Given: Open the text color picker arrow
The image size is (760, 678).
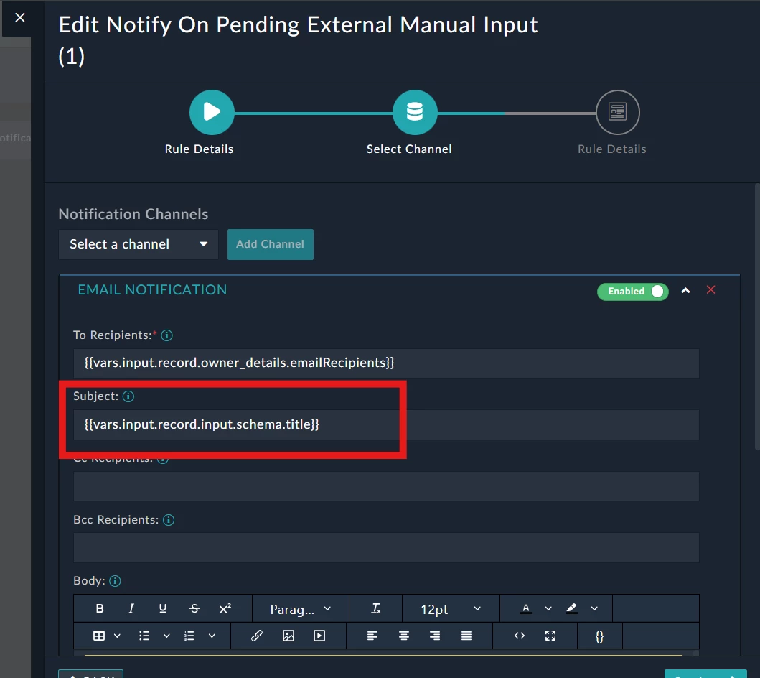Looking at the screenshot, I should click(548, 608).
